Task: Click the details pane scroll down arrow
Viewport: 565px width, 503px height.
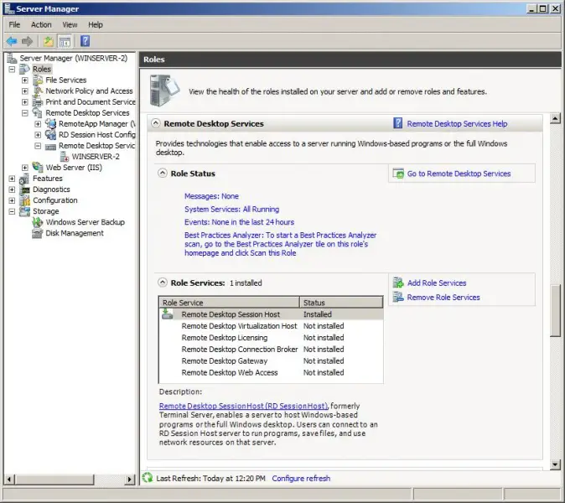Action: (x=555, y=464)
